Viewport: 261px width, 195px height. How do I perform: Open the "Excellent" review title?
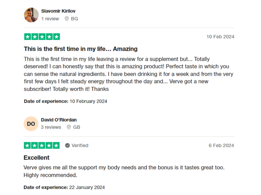[37, 158]
